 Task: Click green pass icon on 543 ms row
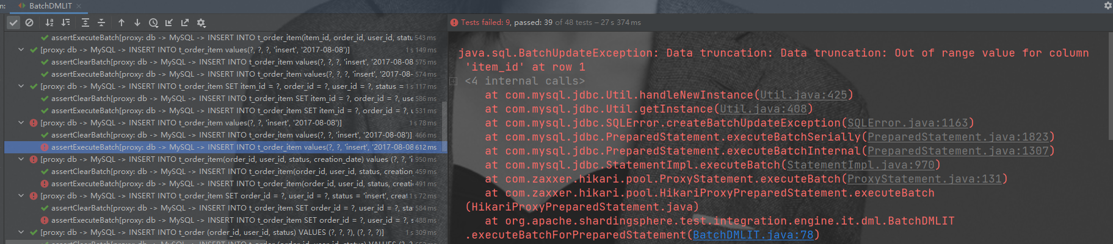pos(45,38)
